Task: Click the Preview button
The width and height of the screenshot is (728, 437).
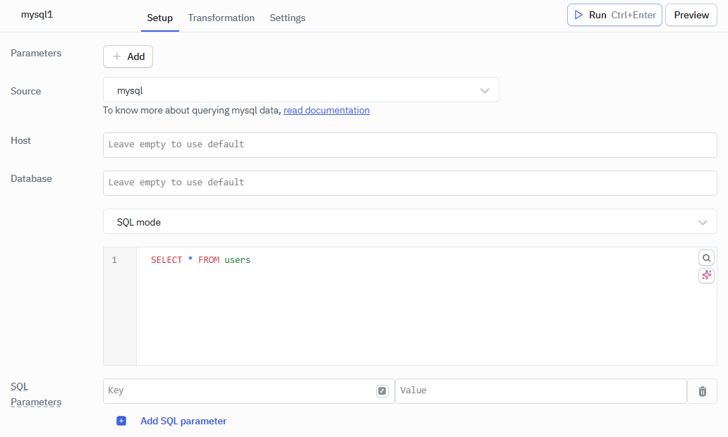Action: tap(691, 14)
